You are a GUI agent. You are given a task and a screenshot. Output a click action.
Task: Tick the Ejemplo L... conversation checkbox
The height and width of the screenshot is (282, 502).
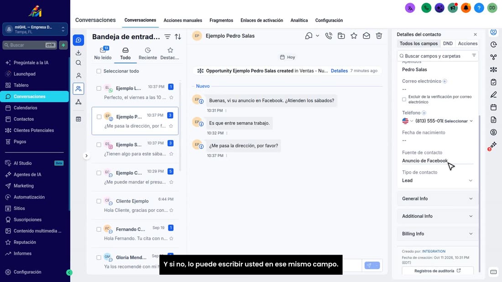pos(99,89)
